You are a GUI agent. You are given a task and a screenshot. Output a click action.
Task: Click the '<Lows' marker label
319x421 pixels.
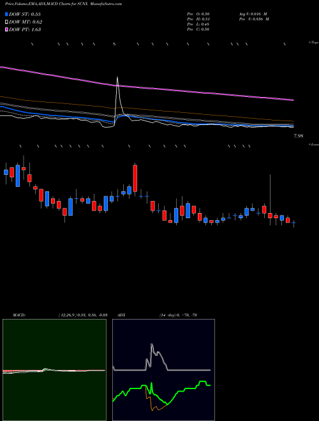[314, 144]
